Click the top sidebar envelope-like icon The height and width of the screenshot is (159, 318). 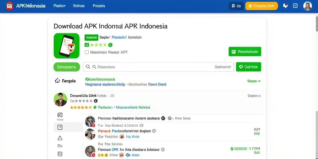pyautogui.click(x=60, y=115)
